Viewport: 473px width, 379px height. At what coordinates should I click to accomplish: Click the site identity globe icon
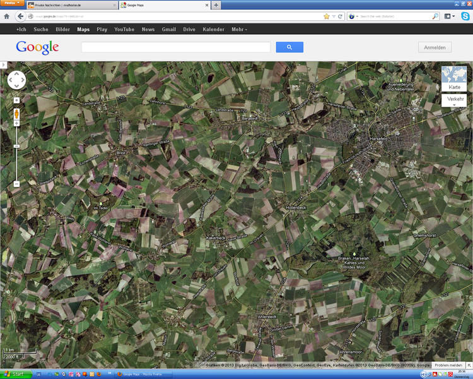[31, 16]
